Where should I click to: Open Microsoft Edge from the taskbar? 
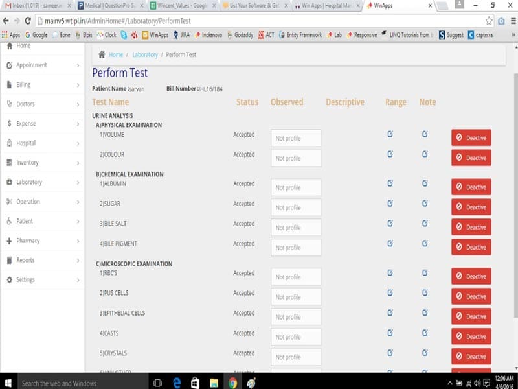tap(177, 383)
